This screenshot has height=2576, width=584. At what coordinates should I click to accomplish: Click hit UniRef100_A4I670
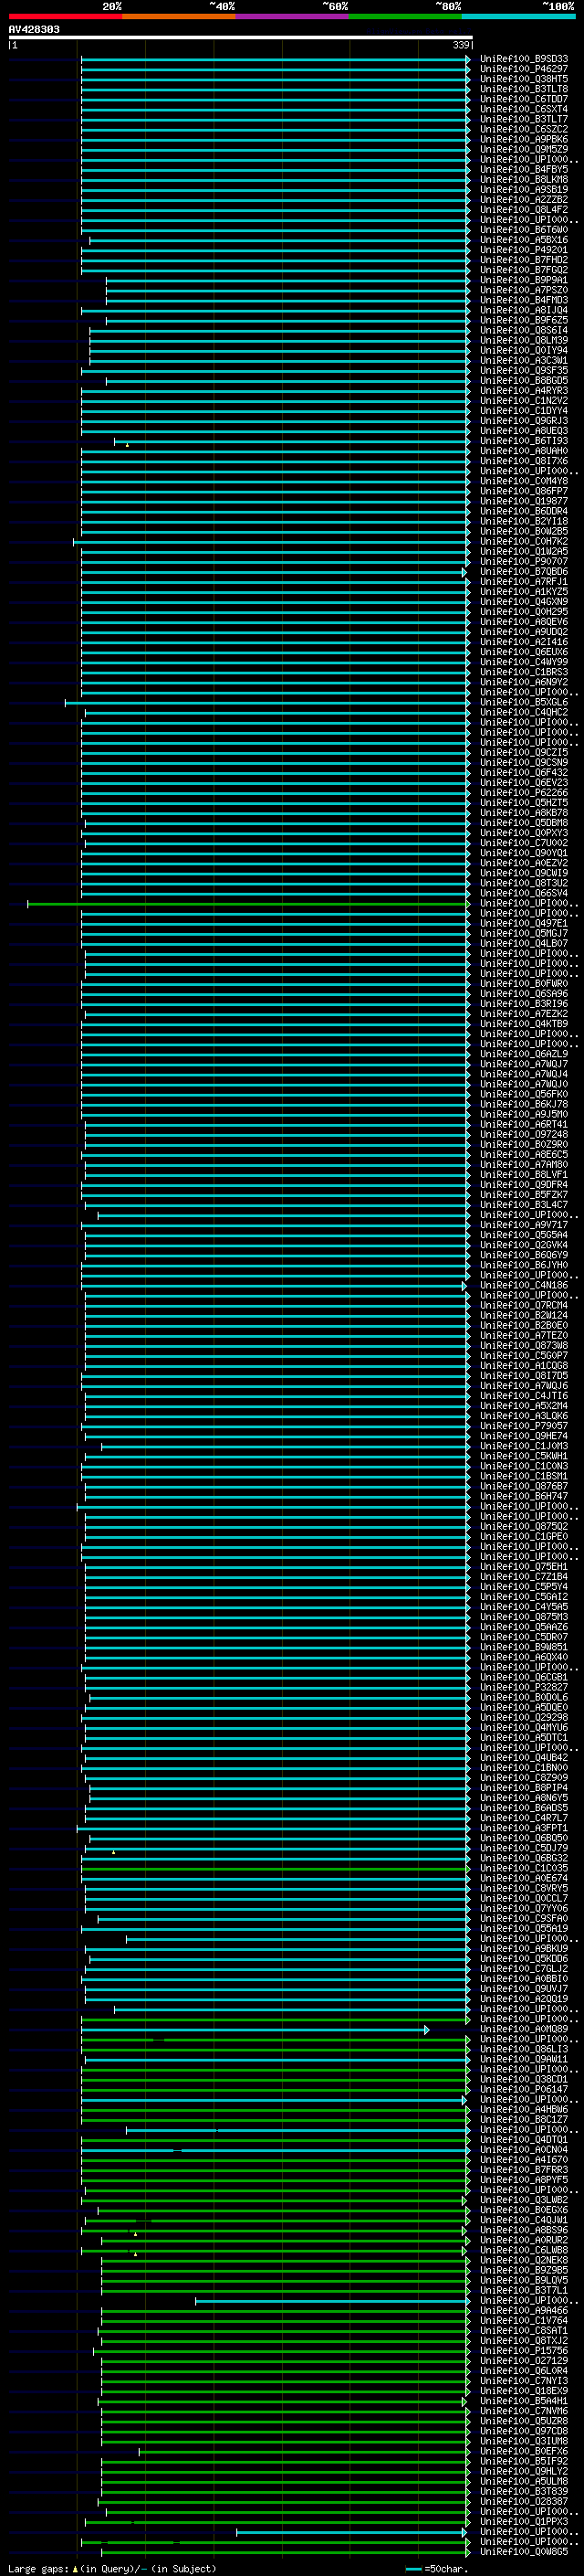[523, 2159]
